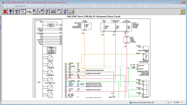Click the COMPUTER DATA LINES SYSTEM label
187x105 pixels.
(96, 70)
